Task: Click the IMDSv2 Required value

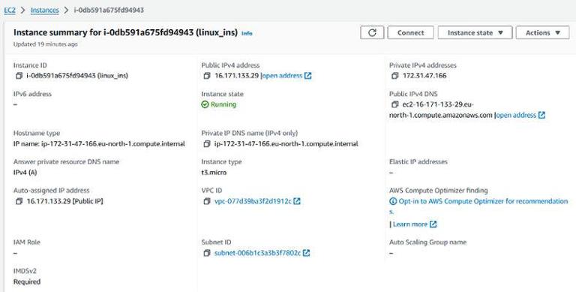Action: 27,281
